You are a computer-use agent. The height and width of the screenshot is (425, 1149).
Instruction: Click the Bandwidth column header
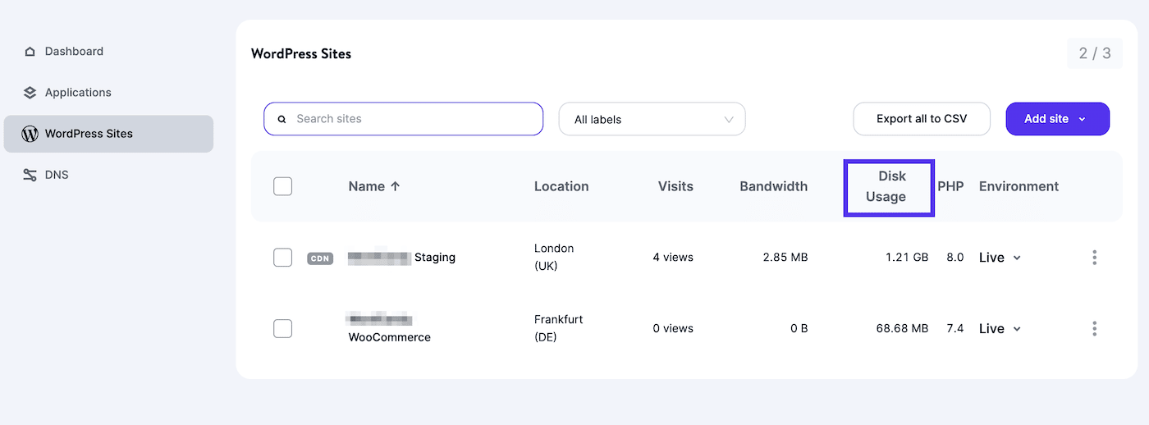(773, 186)
